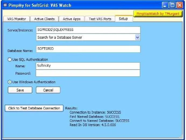
Task: Click the SQL Name input field
Action: (x=88, y=66)
